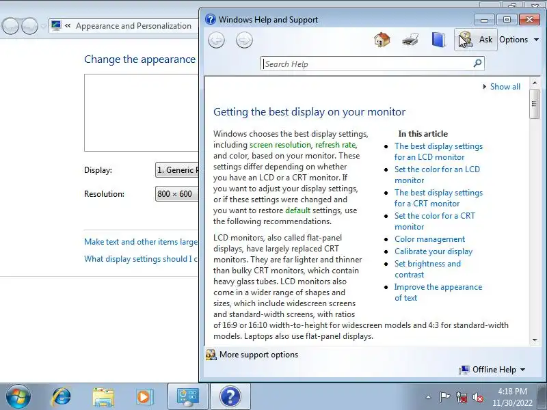Click 'Make text and other items larger' link
Viewport: 547px width, 410px height.
(141, 242)
